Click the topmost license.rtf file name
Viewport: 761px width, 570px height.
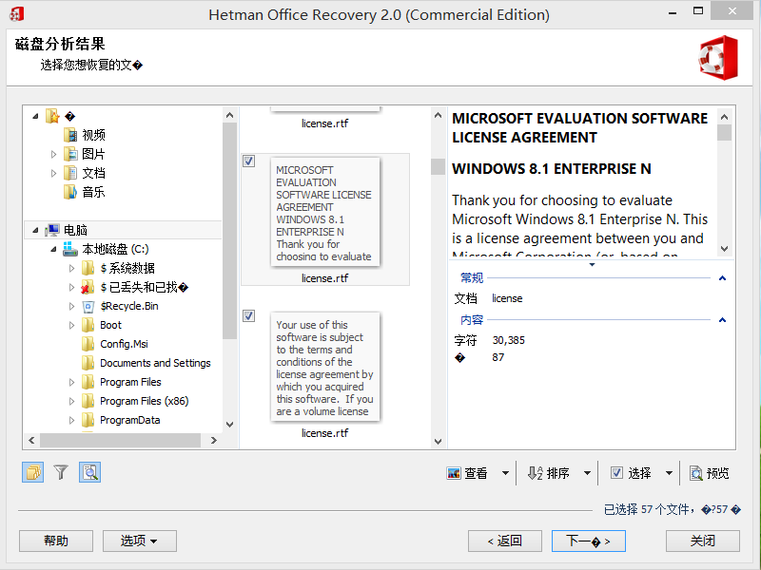click(x=324, y=123)
